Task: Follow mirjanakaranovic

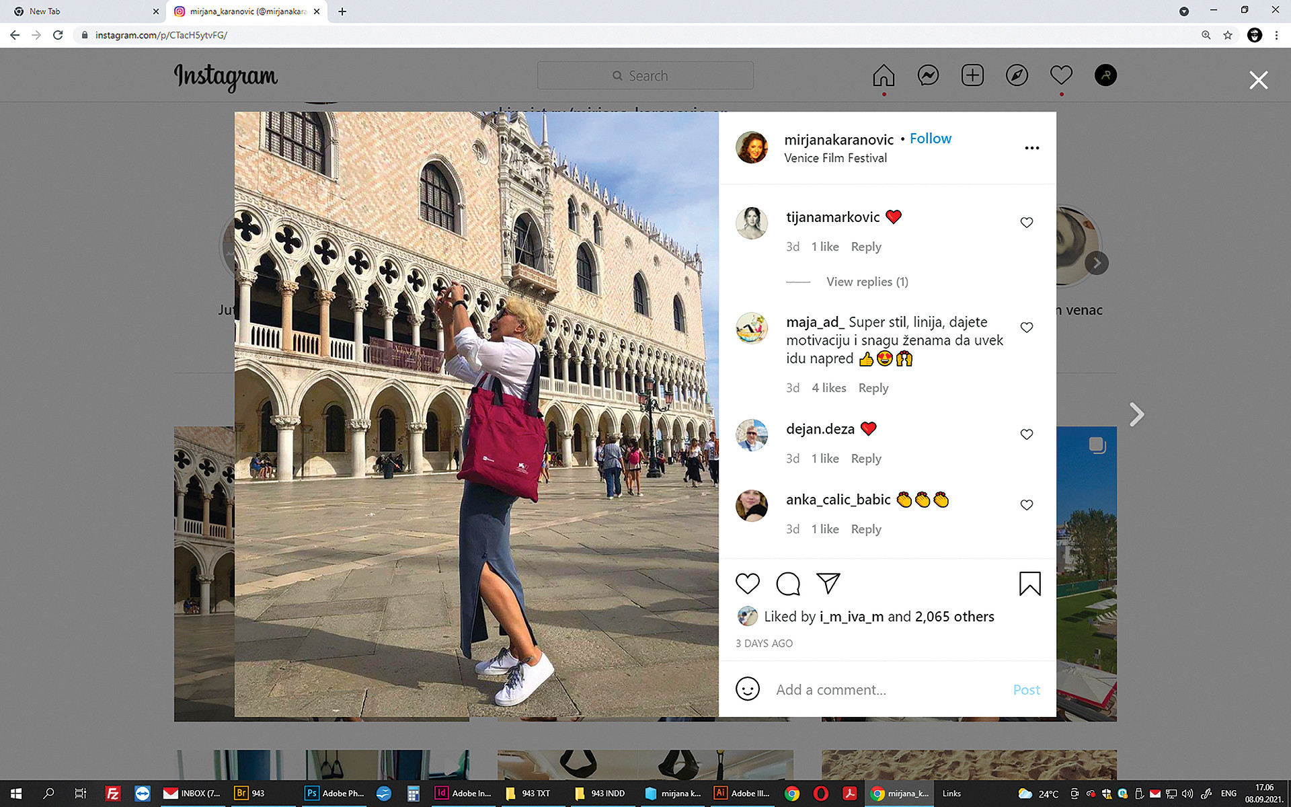Action: tap(931, 139)
